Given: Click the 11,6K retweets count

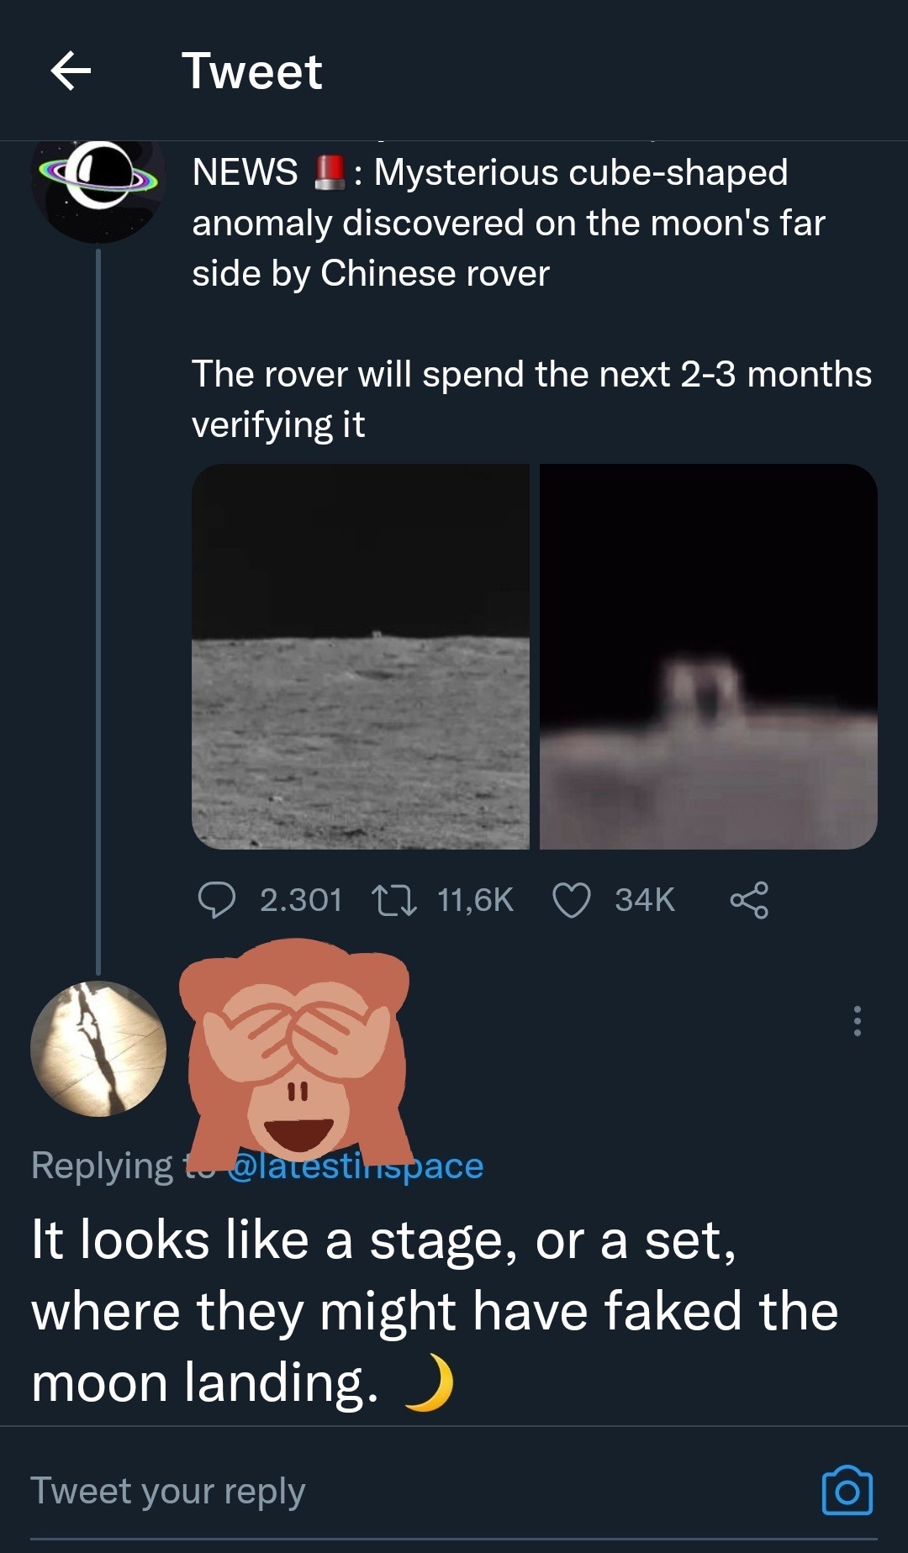Looking at the screenshot, I should (x=475, y=900).
